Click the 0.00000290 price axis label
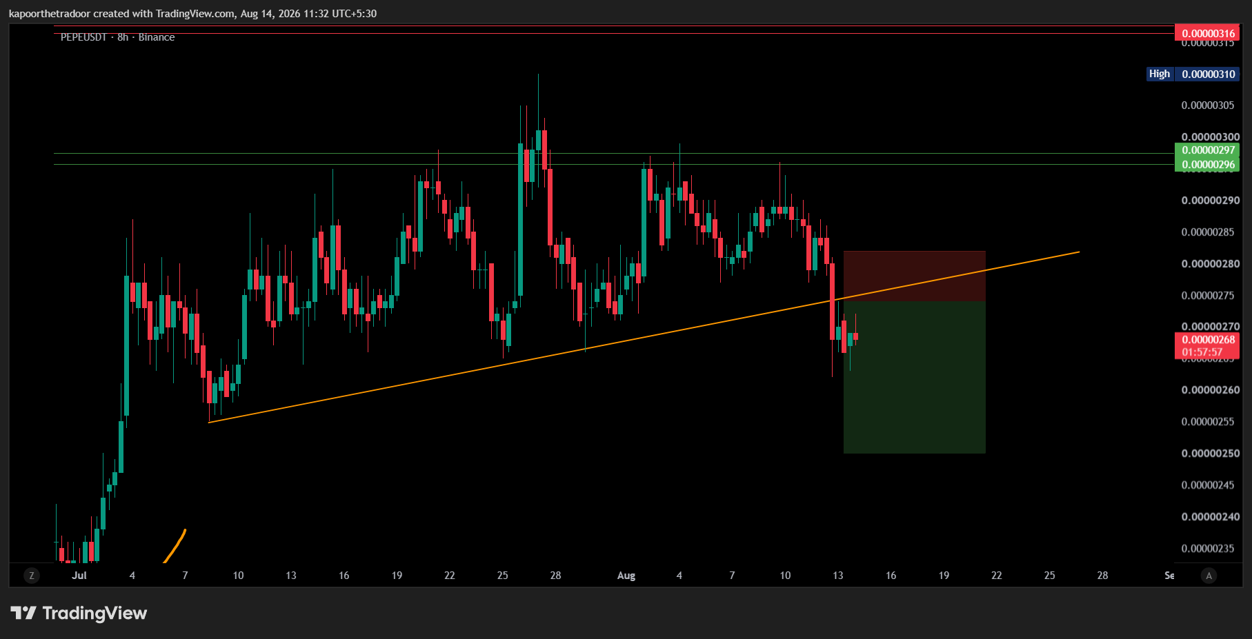The width and height of the screenshot is (1252, 639). (1210, 201)
